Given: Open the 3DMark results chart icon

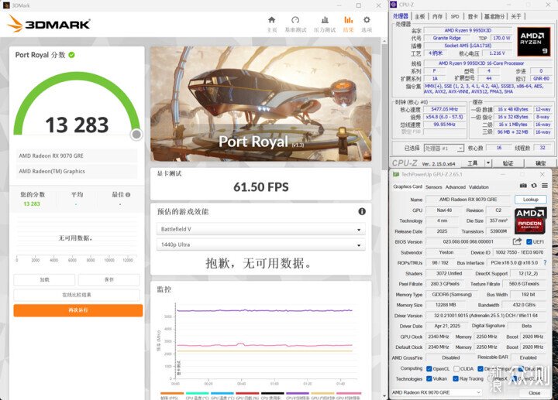Looking at the screenshot, I should click(349, 20).
